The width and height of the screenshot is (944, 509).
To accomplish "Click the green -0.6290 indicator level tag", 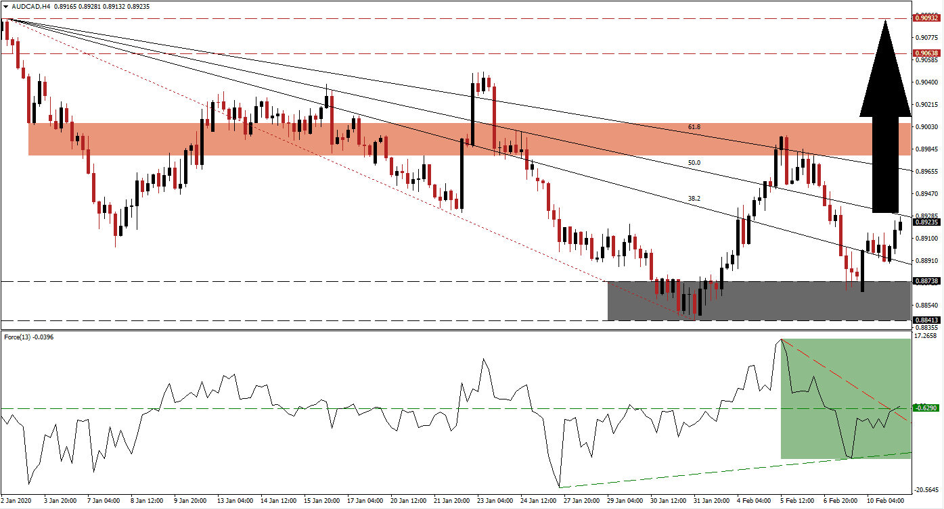I will [925, 408].
